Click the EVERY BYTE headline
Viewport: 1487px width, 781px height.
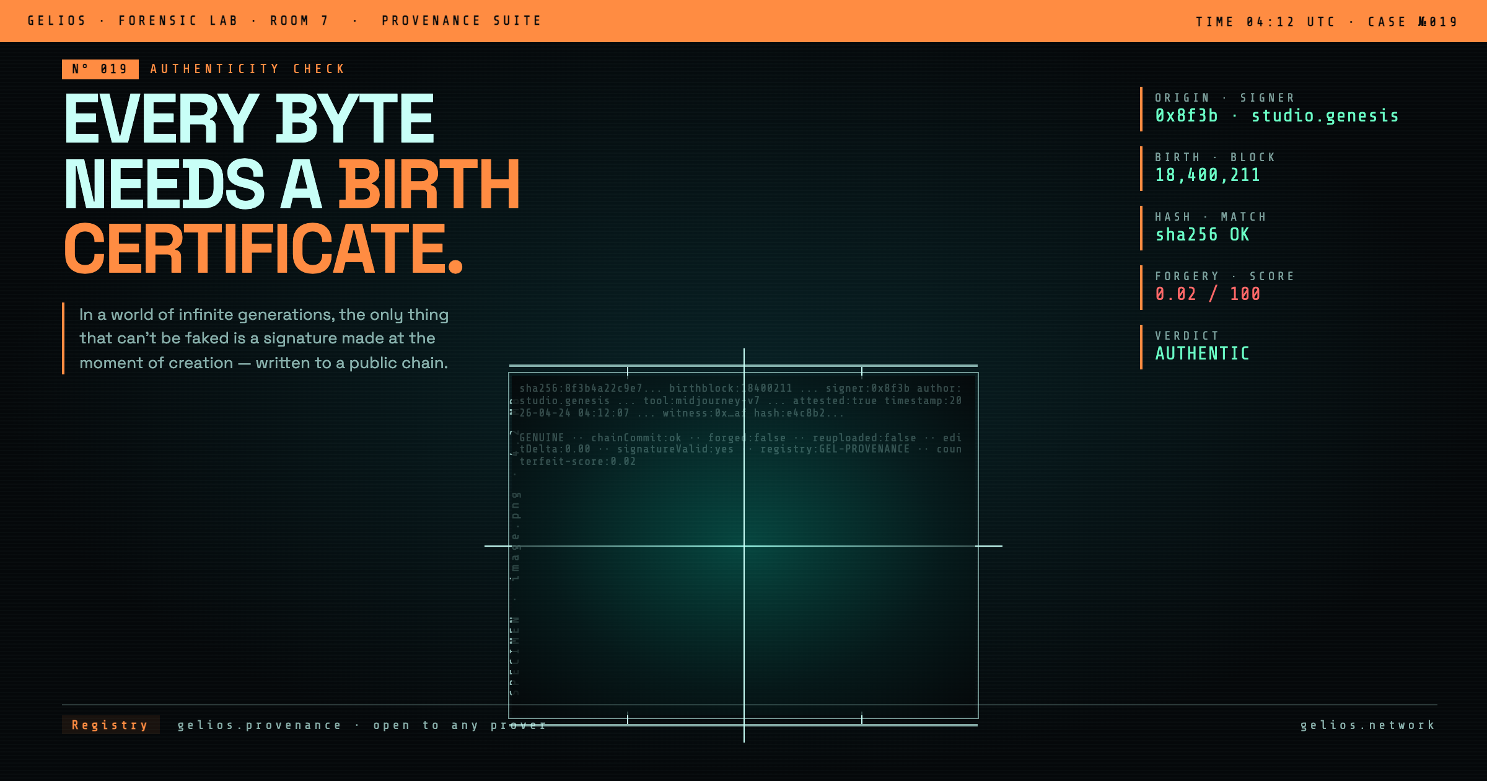249,119
